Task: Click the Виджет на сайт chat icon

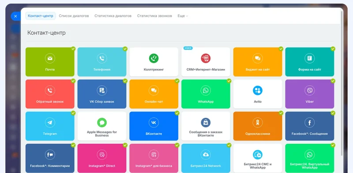Action: click(258, 58)
